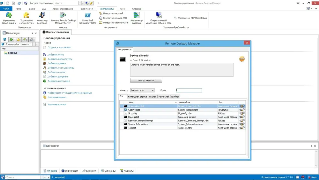Click the green play icon in Навигация
This screenshot has height=180, width=319.
[x=11, y=40]
